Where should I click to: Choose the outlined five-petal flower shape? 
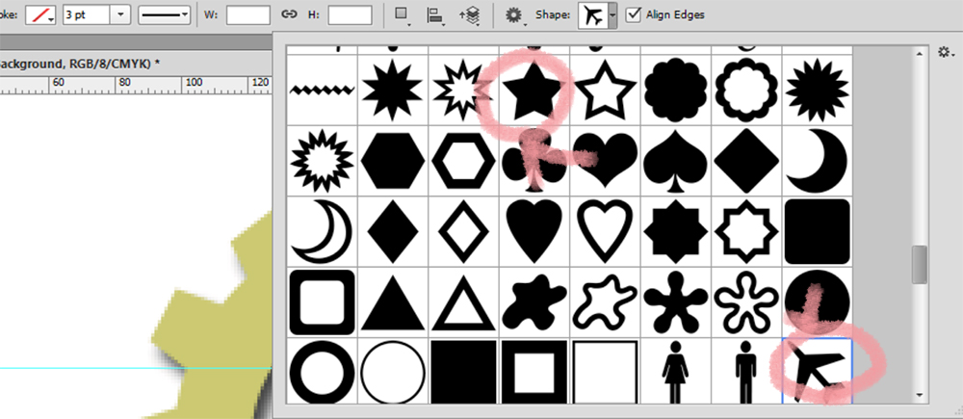[746, 302]
